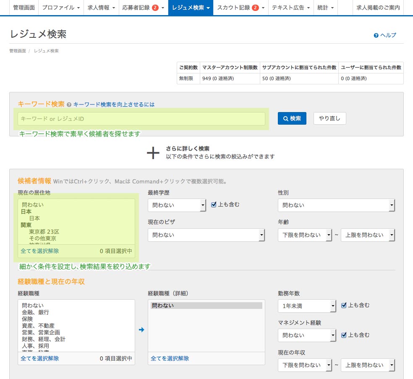Go to 求人掲載のご案内 in the top navigation
413x379 pixels.
point(378,8)
